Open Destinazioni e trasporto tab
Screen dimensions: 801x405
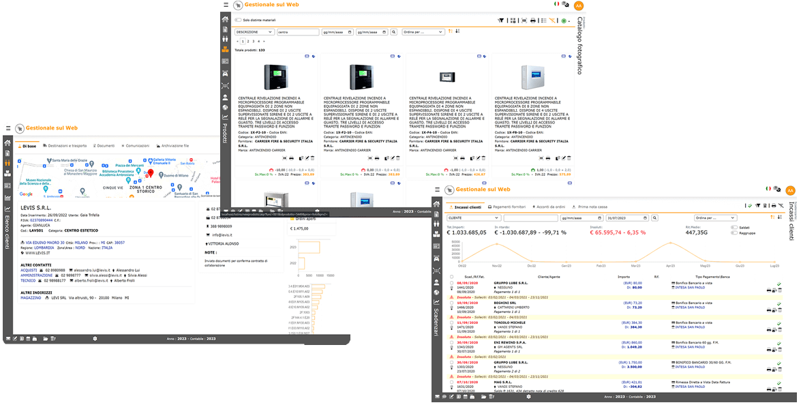65,145
